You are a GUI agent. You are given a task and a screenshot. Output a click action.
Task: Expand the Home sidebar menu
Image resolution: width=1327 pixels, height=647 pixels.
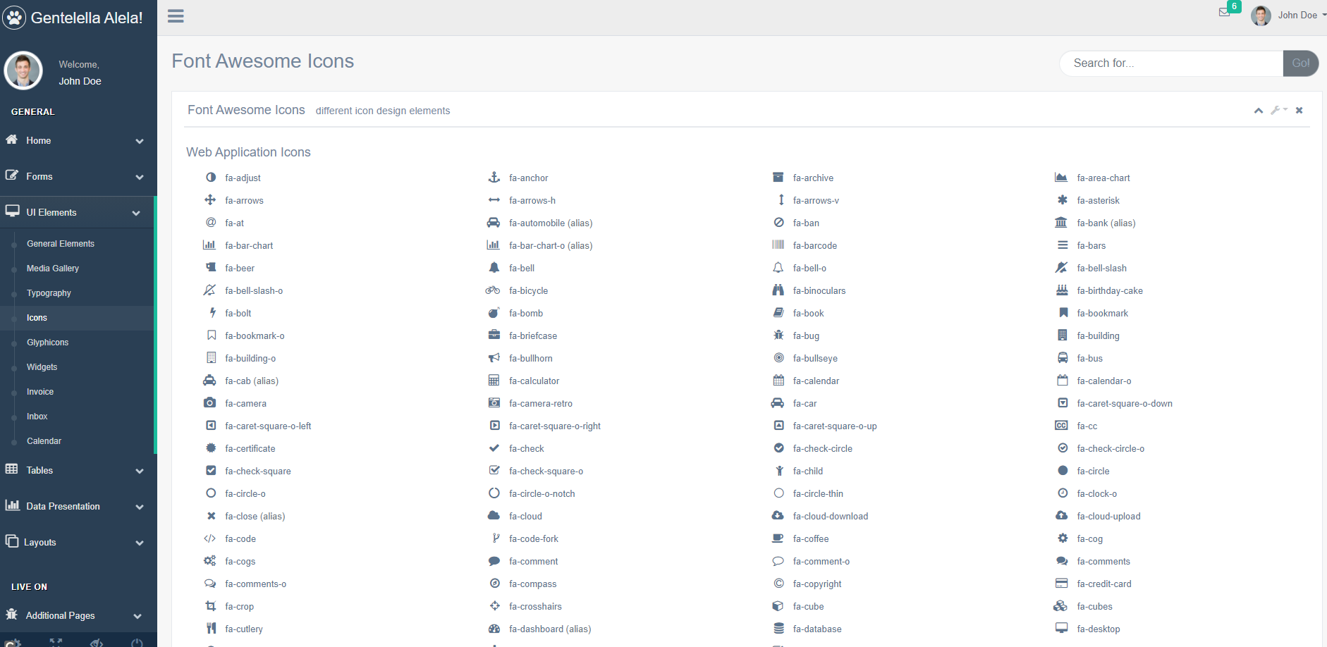click(78, 140)
